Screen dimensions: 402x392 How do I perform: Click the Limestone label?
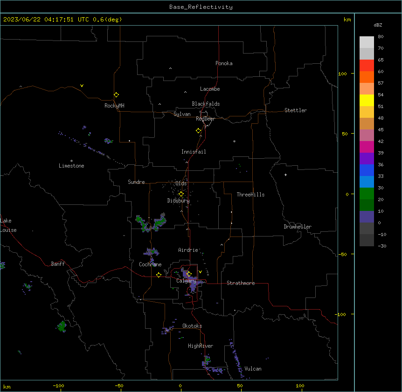coord(71,166)
